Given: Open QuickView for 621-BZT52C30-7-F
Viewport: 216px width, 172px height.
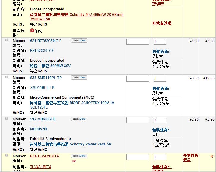Looking at the screenshot, I should coord(79,41).
